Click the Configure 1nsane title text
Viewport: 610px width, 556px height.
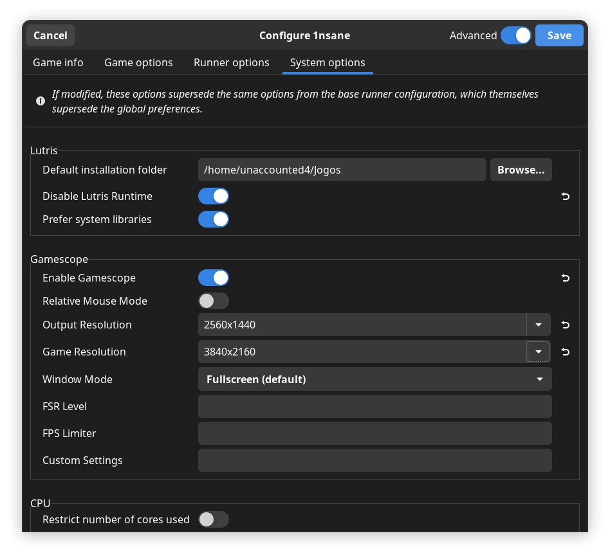(x=304, y=35)
